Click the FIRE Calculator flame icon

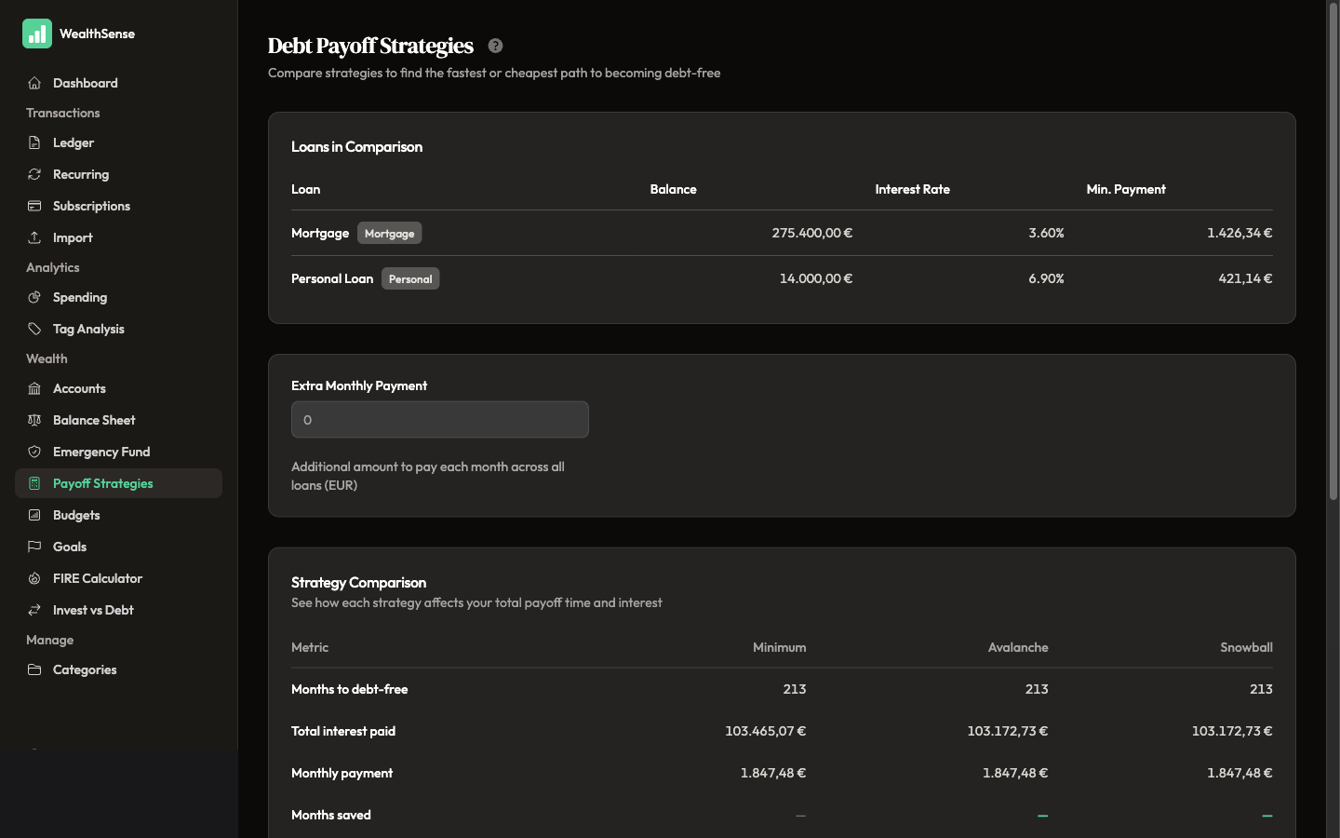[x=34, y=578]
